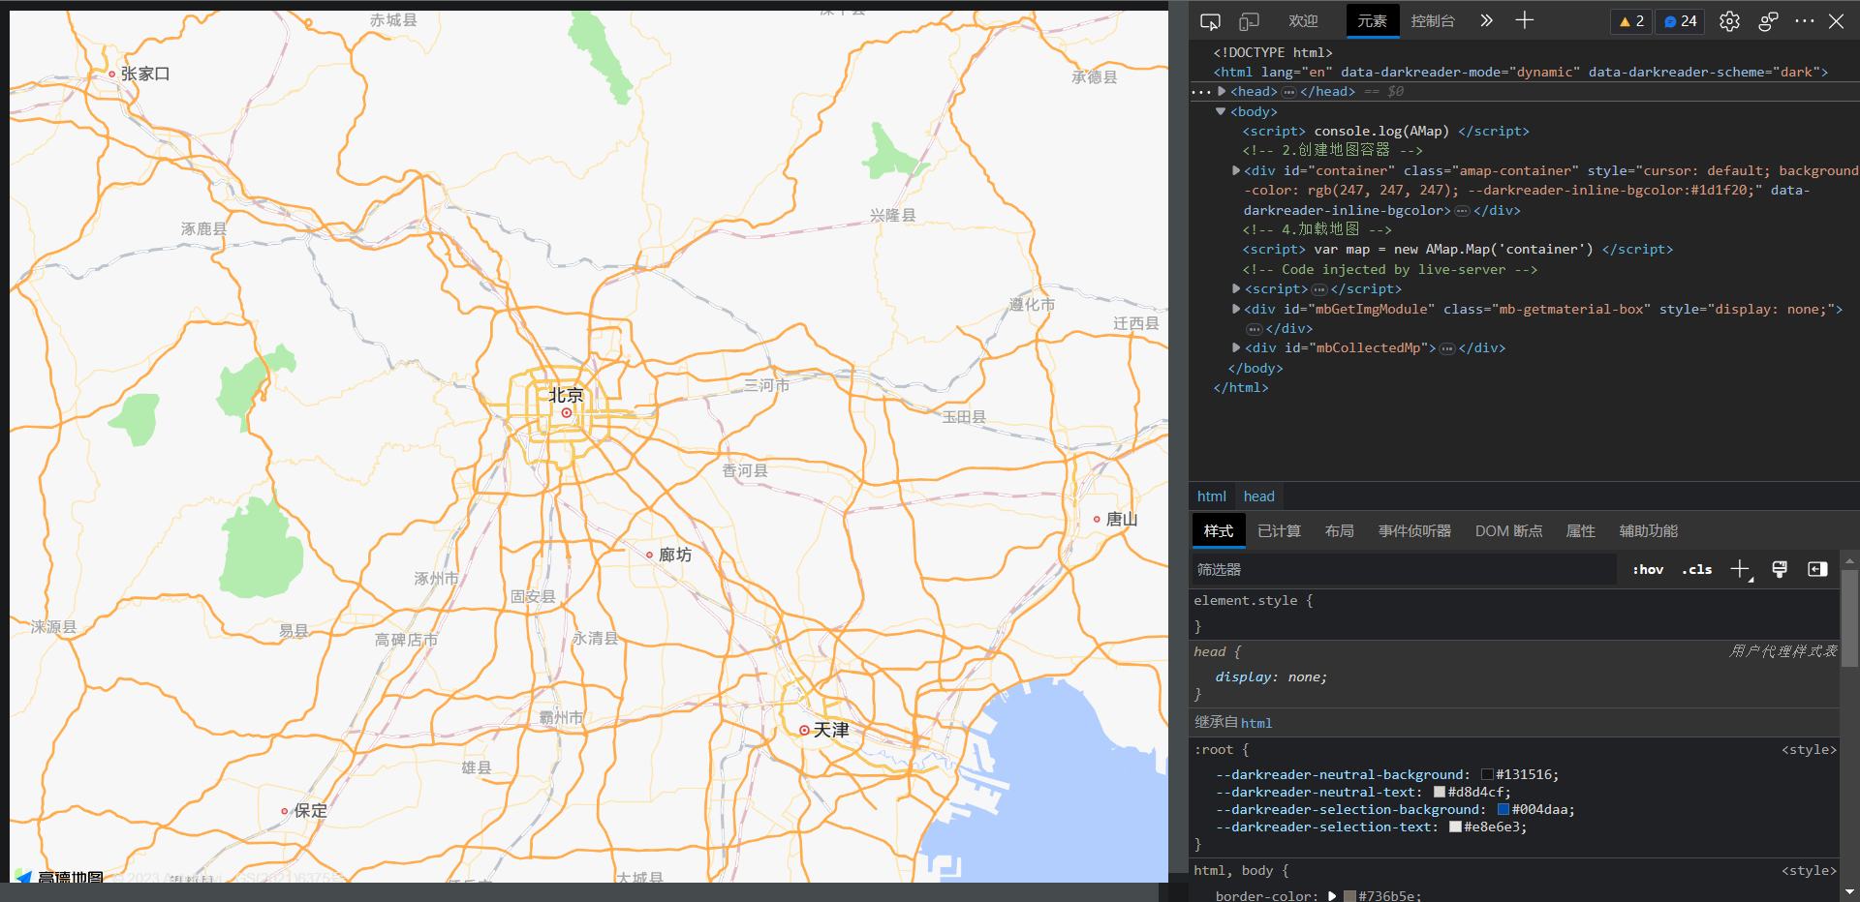Expand the div#container node

point(1236,170)
